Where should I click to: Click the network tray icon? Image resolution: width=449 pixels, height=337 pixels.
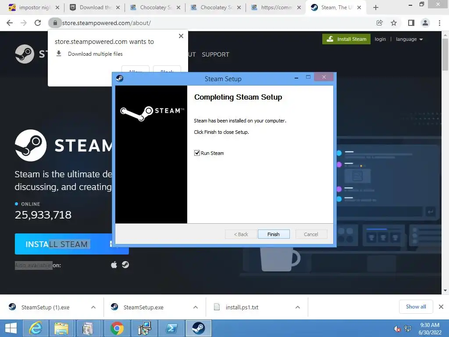click(x=408, y=329)
